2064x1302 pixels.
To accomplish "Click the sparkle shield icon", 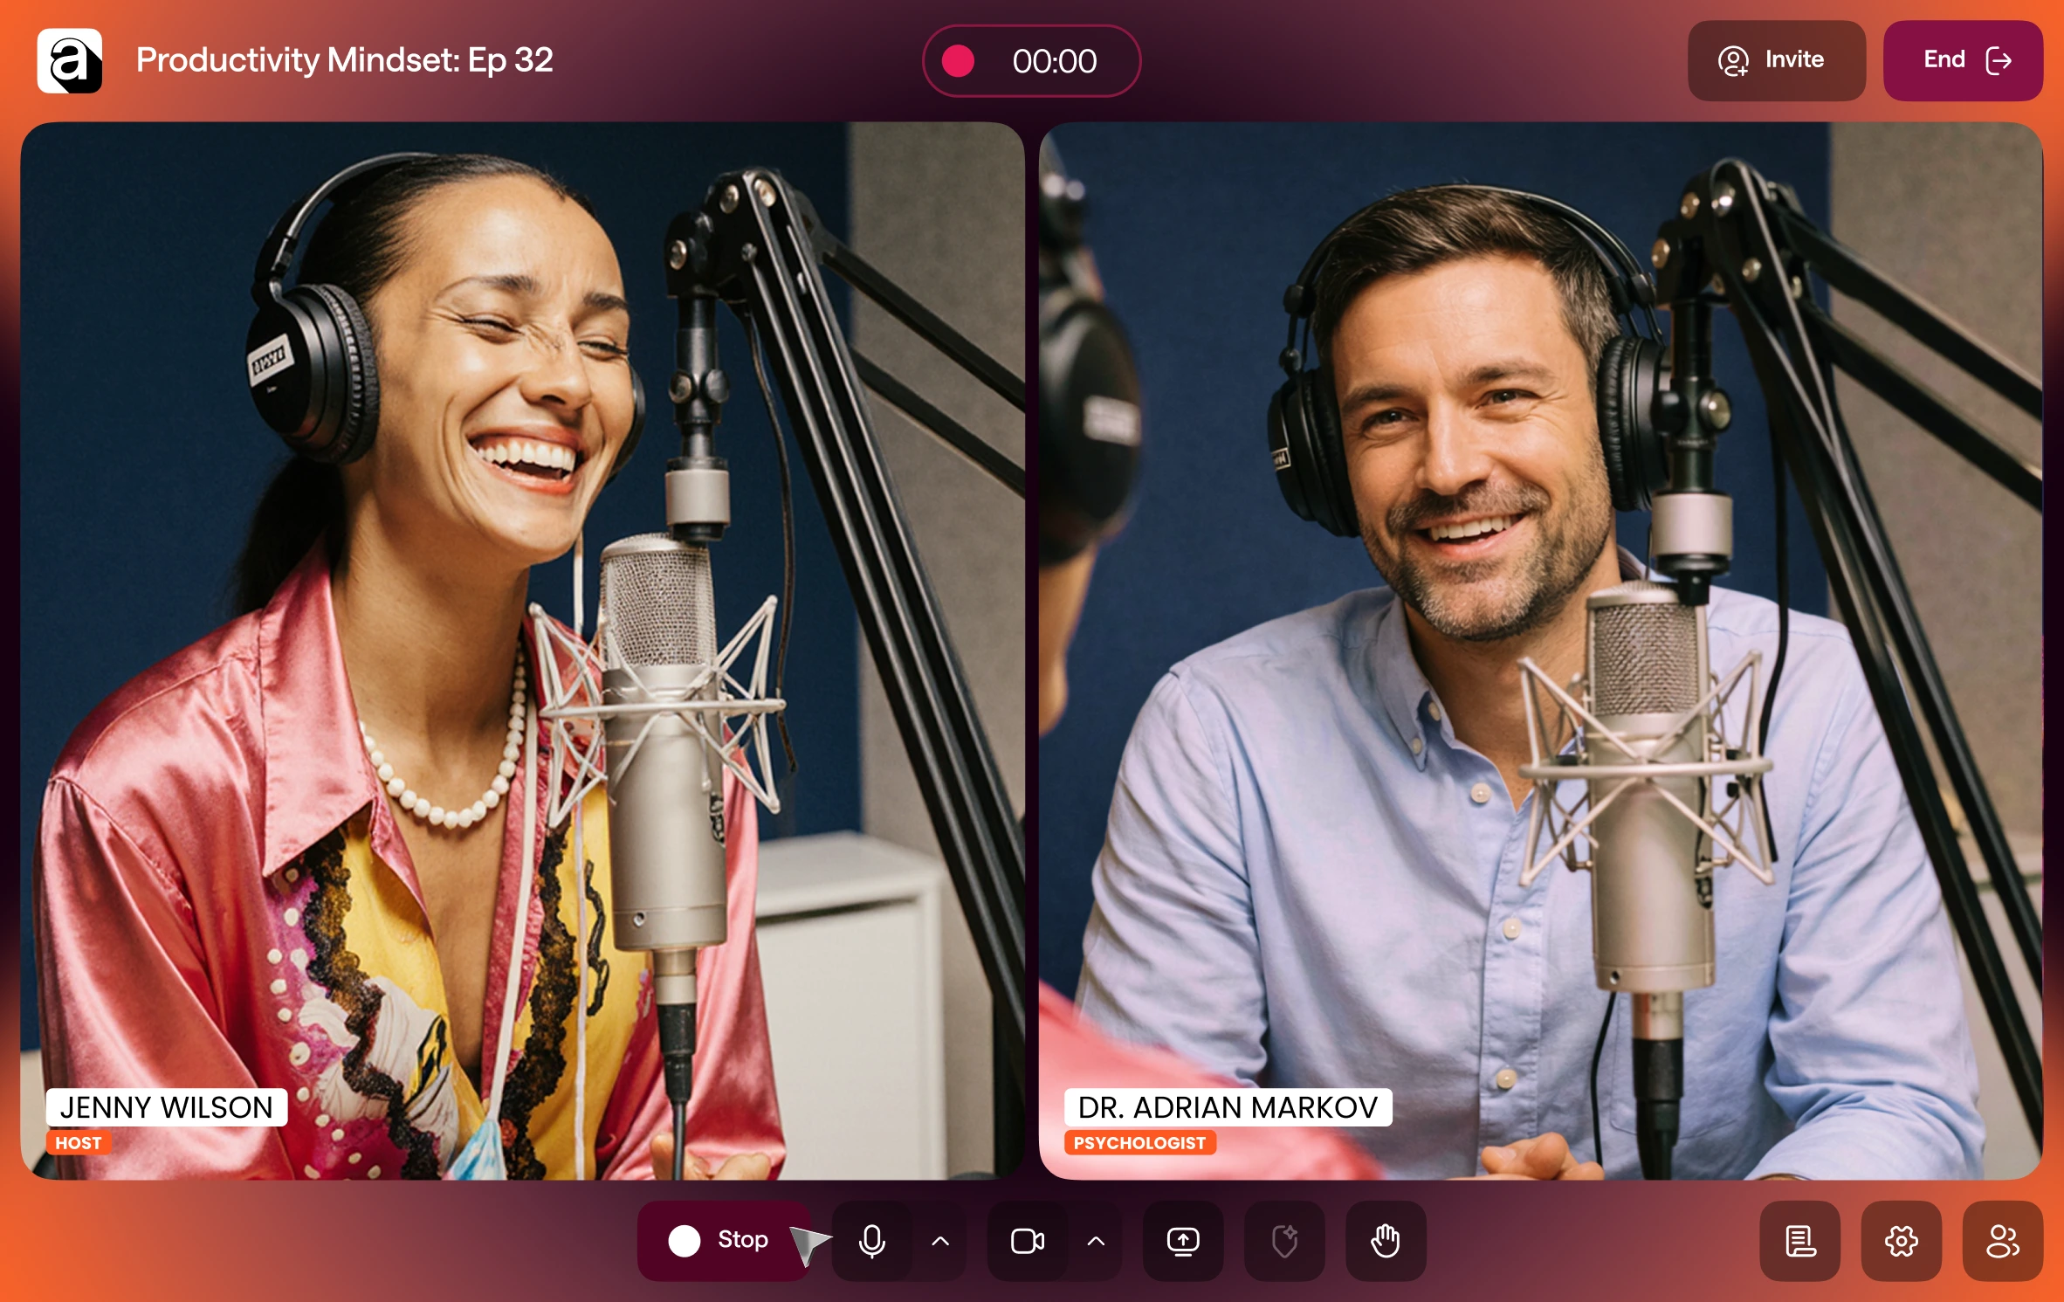I will [x=1284, y=1240].
